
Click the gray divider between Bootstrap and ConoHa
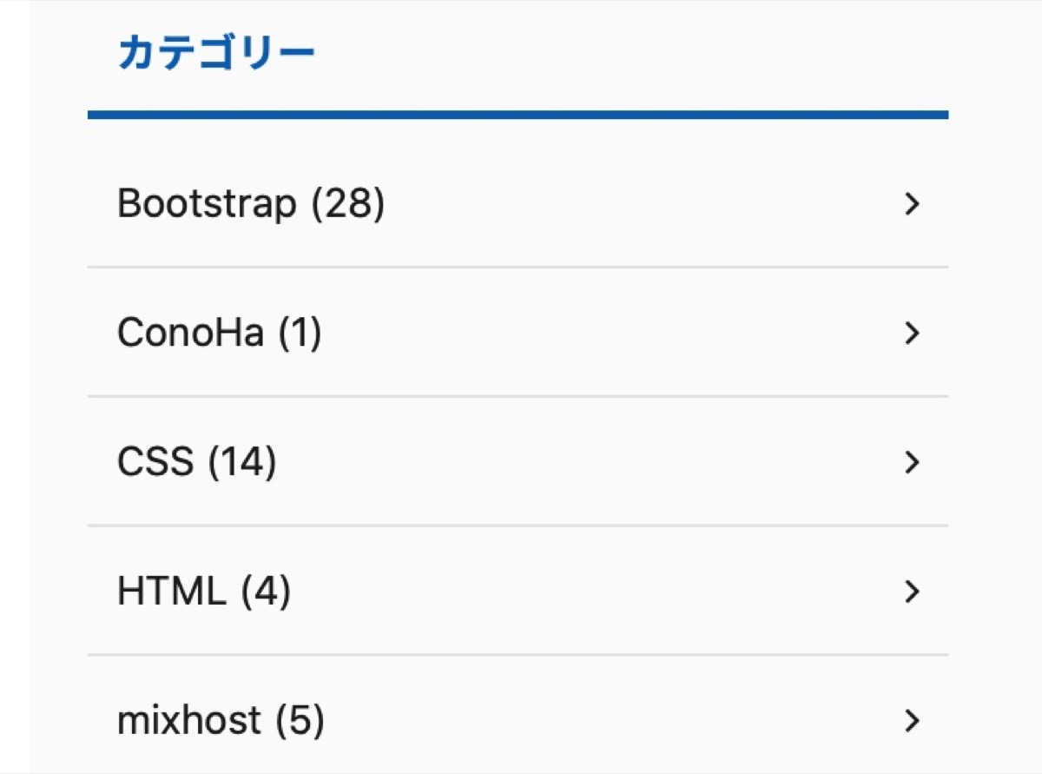(x=518, y=267)
